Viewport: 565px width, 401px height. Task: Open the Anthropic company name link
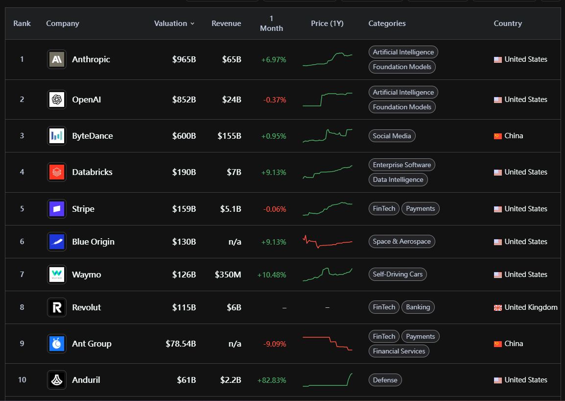point(91,59)
